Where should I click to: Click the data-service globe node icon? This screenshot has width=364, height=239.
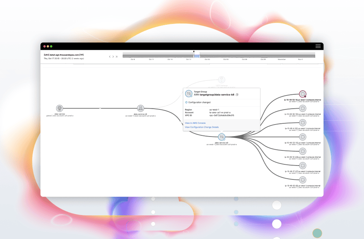(59, 109)
